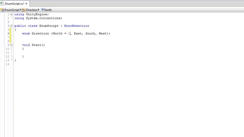Click the 'enum' keyword on line 6
244x137 pixels.
[26, 33]
